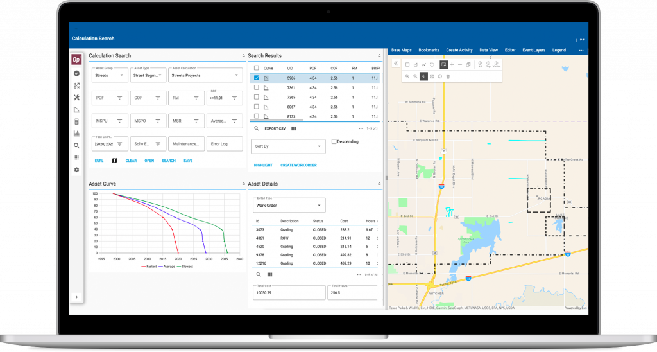Open the Detail Type Work Order dropdown

coord(289,206)
